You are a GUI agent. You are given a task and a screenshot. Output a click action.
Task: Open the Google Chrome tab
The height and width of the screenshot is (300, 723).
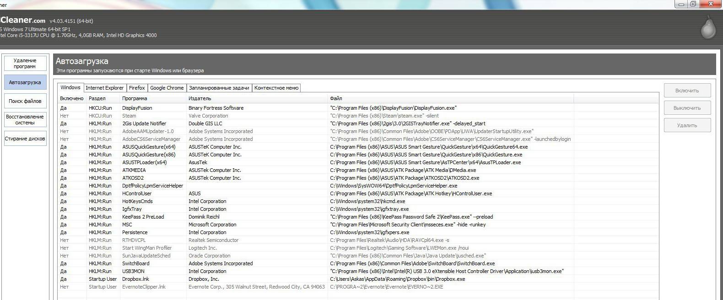(x=167, y=88)
